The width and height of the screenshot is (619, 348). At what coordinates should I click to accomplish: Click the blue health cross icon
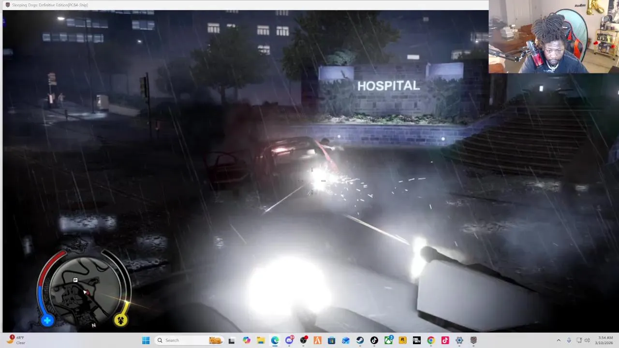[47, 320]
